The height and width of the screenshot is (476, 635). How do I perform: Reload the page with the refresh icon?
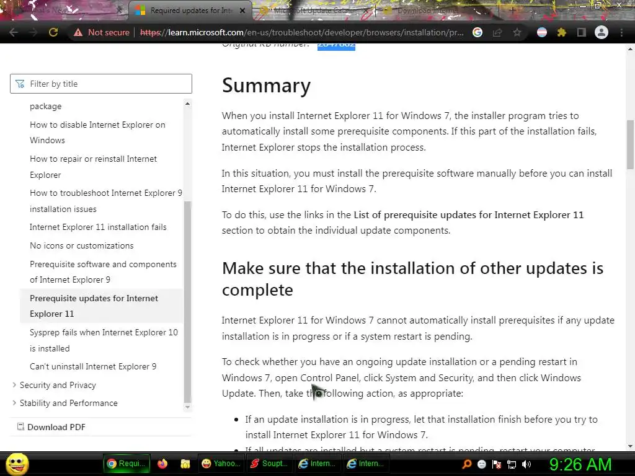tap(53, 32)
